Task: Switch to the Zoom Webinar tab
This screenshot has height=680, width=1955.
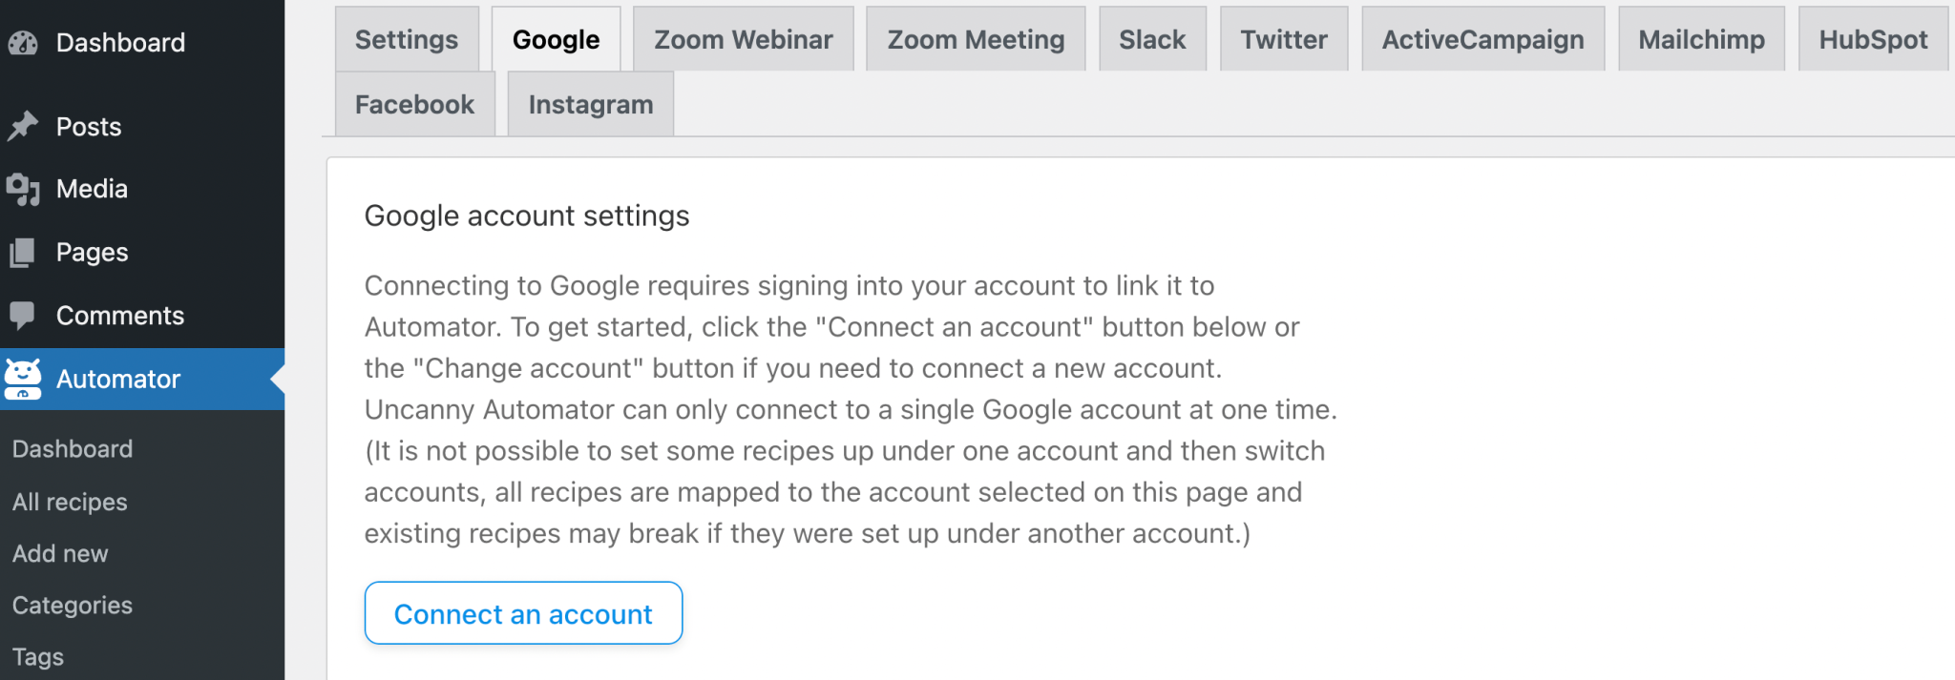Action: pyautogui.click(x=743, y=40)
